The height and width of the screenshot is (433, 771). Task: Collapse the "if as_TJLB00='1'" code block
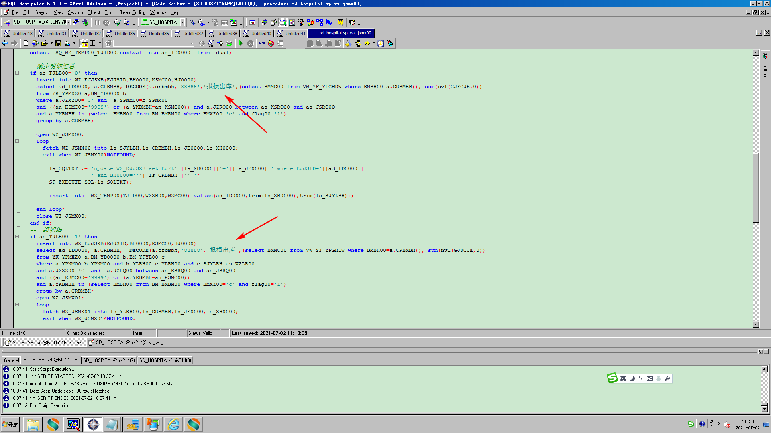tap(17, 237)
